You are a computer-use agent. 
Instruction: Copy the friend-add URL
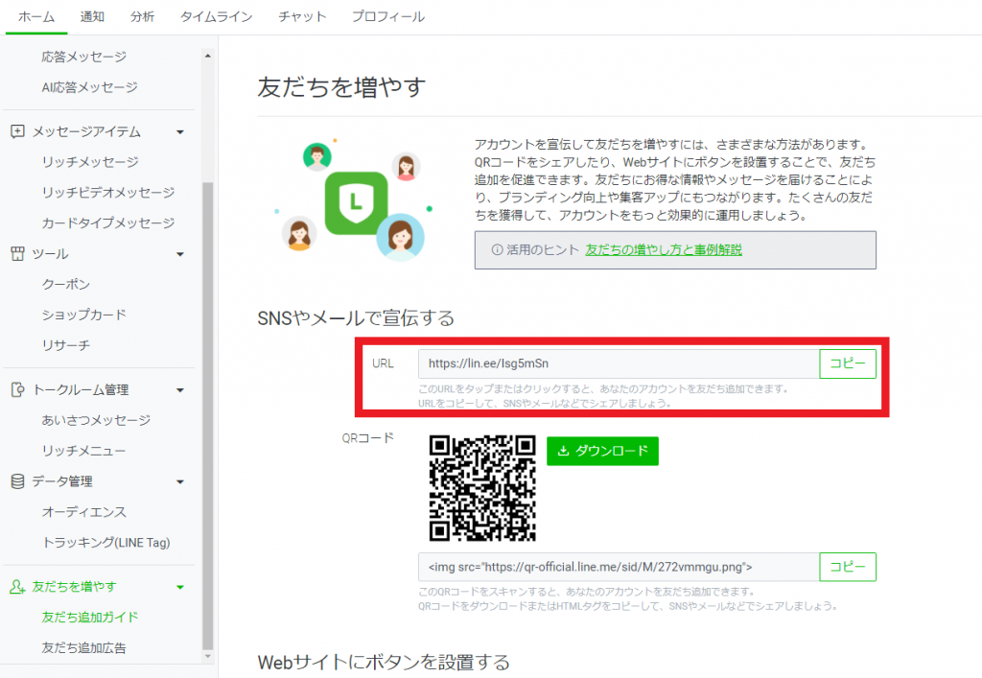(x=848, y=363)
